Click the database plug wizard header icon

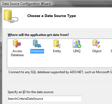tap(11, 16)
